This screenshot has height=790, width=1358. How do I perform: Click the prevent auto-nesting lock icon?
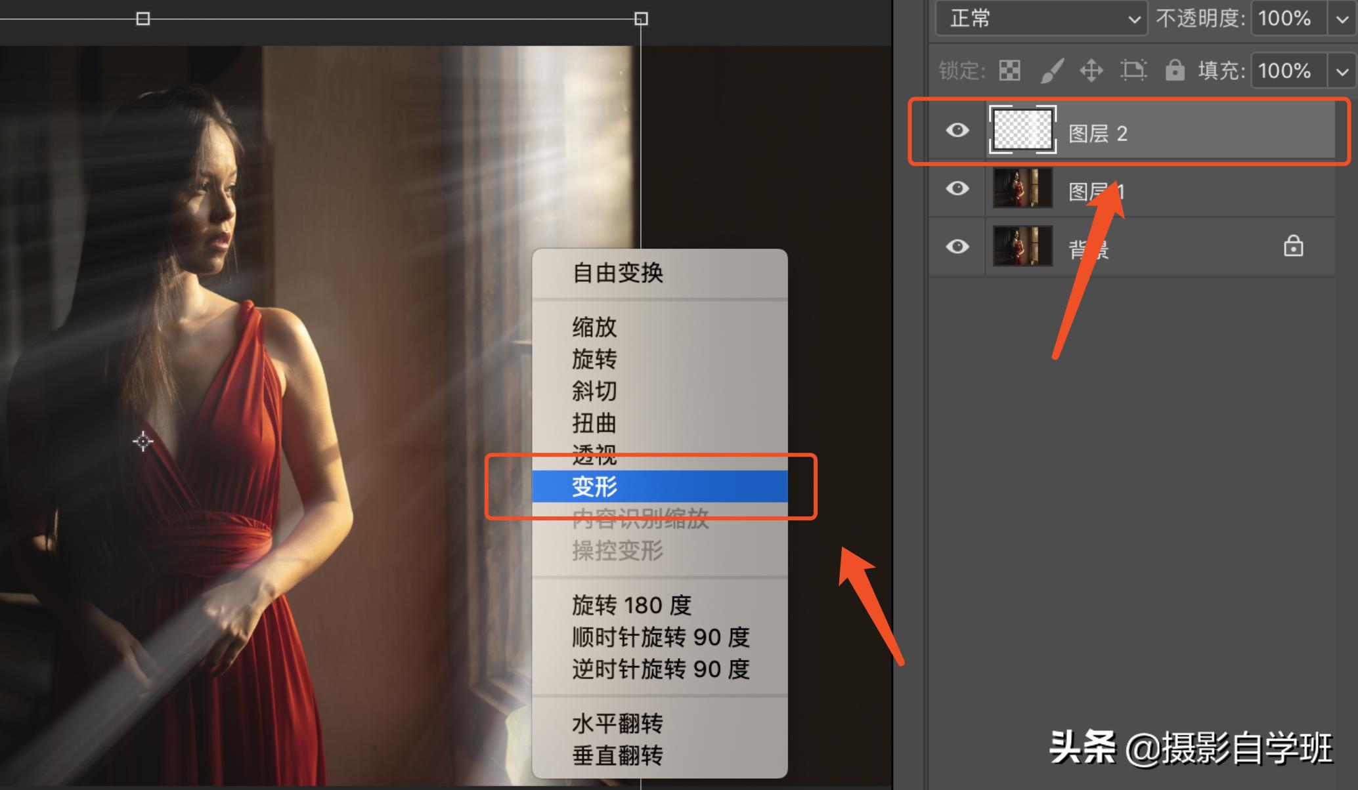(1134, 71)
